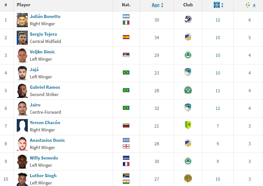Open Gabriel Ramos's 11 appearances link
This screenshot has width=263, height=186.
pos(218,91)
